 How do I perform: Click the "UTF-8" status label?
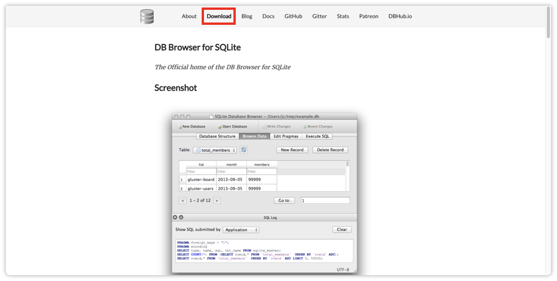click(x=343, y=269)
